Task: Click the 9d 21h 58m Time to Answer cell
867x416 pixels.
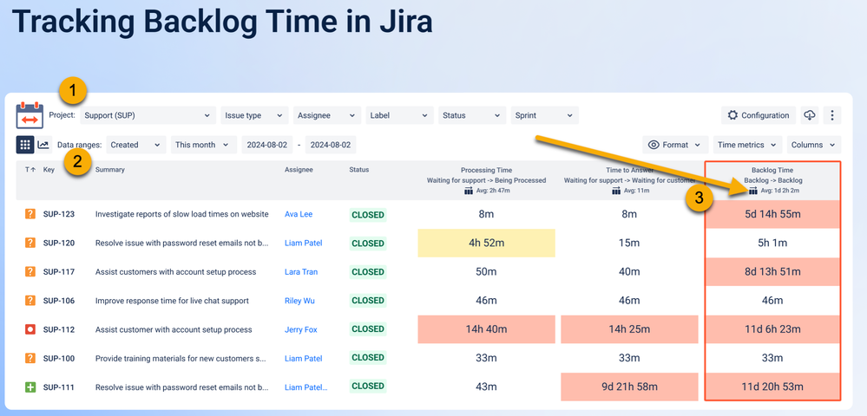Action: (629, 387)
